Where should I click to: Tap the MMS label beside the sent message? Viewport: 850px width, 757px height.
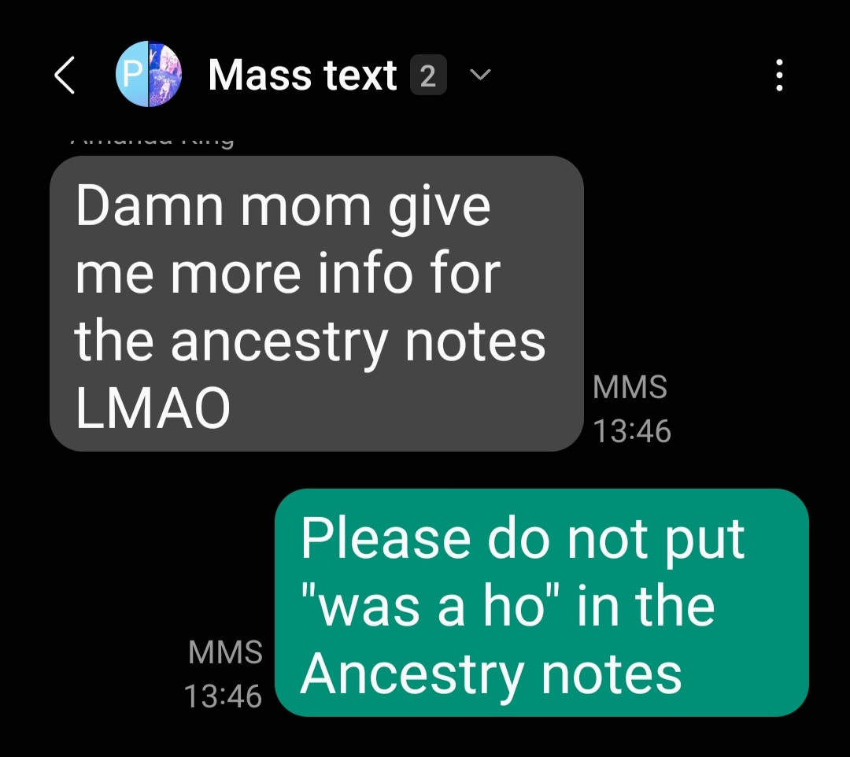pos(226,652)
